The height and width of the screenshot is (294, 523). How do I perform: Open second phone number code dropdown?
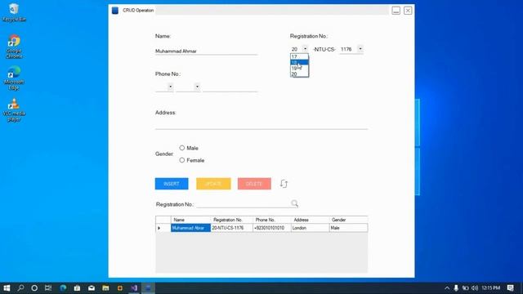coord(197,87)
